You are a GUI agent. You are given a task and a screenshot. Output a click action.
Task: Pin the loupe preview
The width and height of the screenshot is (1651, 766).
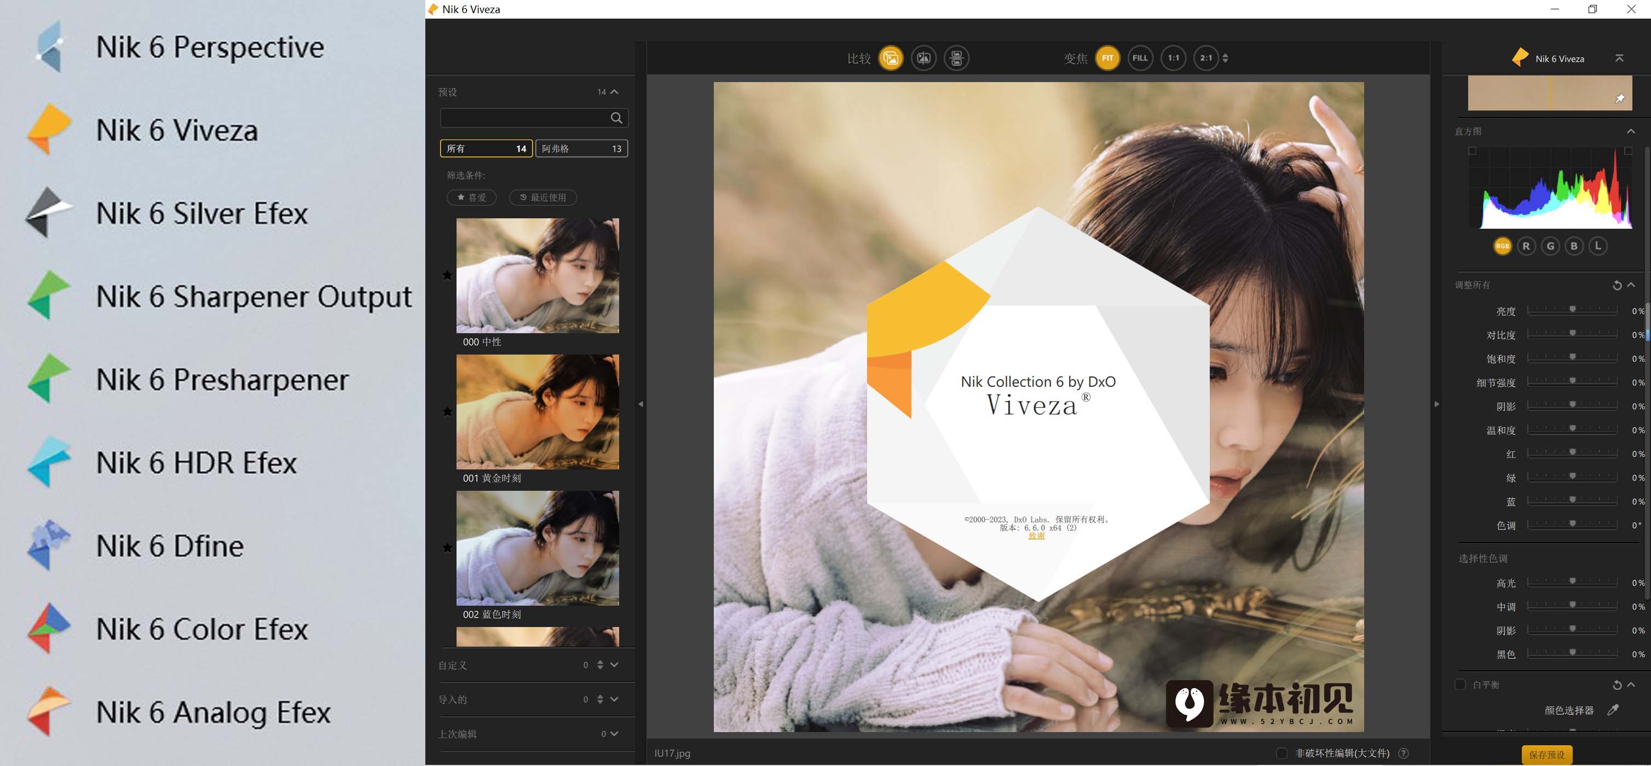1620,98
